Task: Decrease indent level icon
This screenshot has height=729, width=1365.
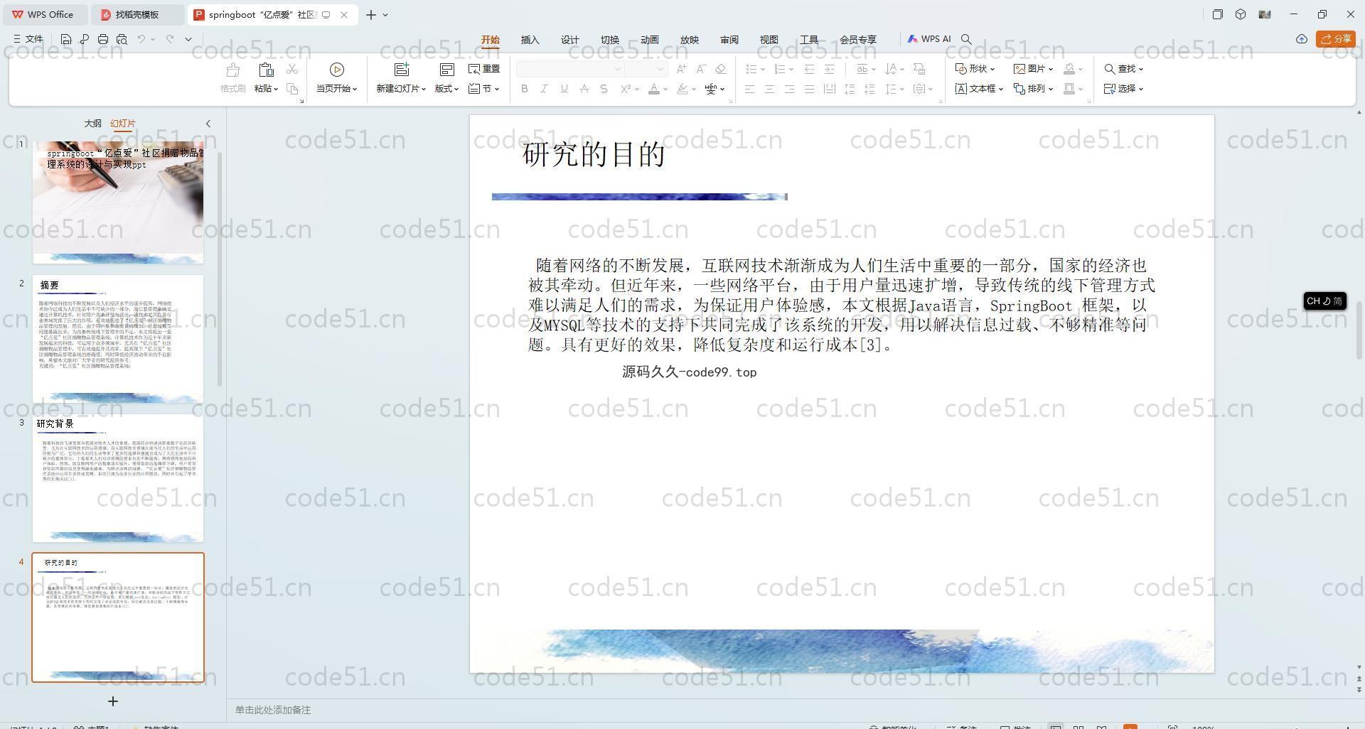Action: 809,69
